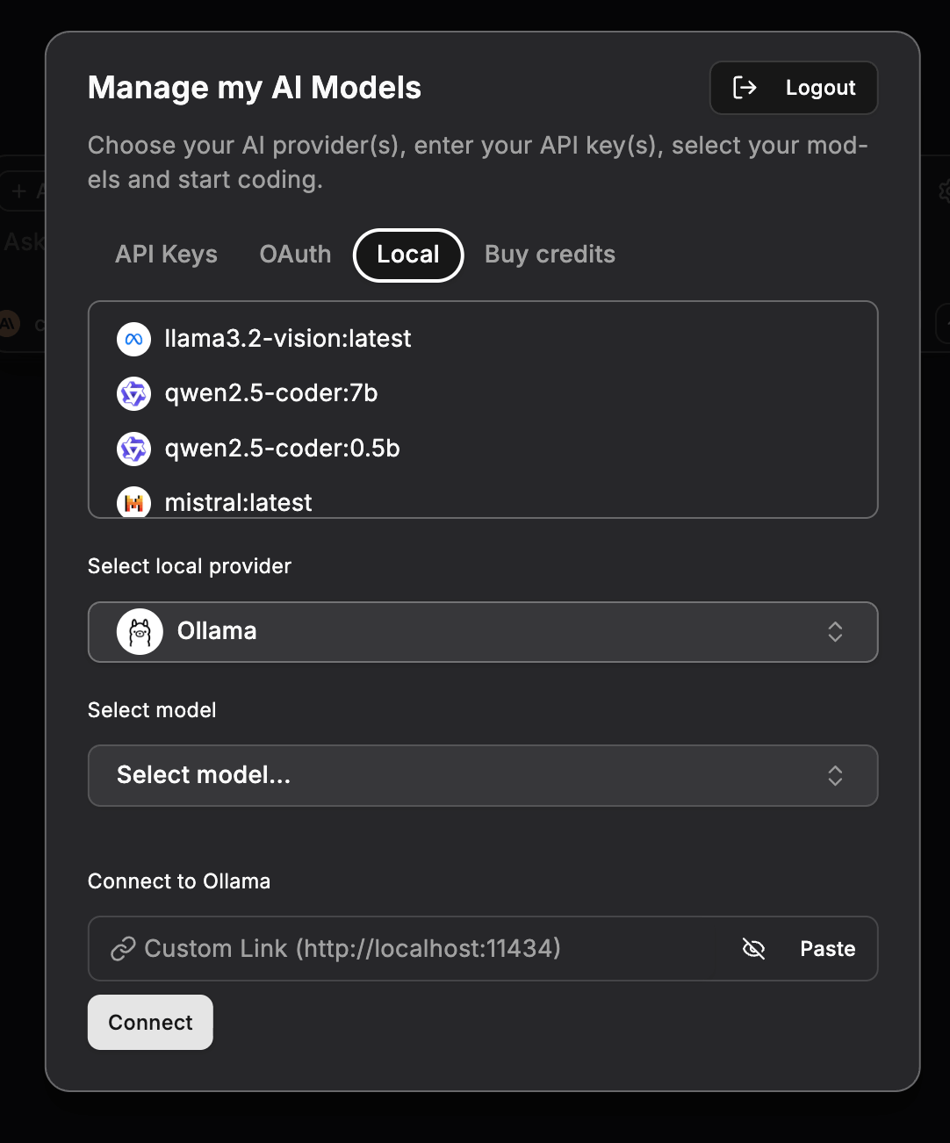Click the Qwen icon beside qwen2.5-coder:0.5b
Screen dimensions: 950x1143
coord(133,449)
